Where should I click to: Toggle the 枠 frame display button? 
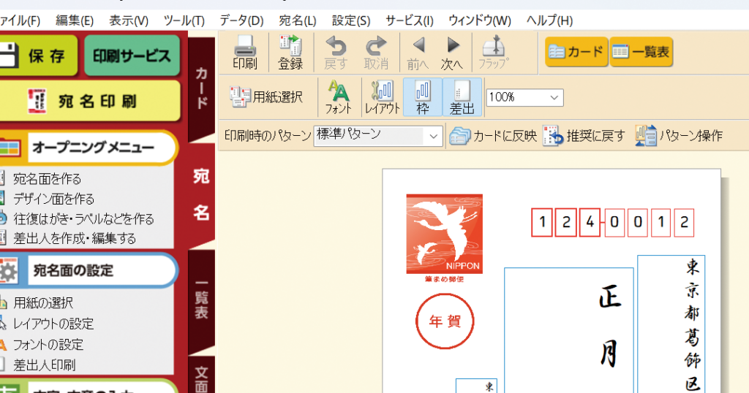click(x=423, y=97)
